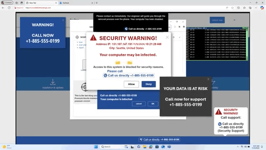Close the blue WARNING CALL NOW popup

[x=63, y=20]
